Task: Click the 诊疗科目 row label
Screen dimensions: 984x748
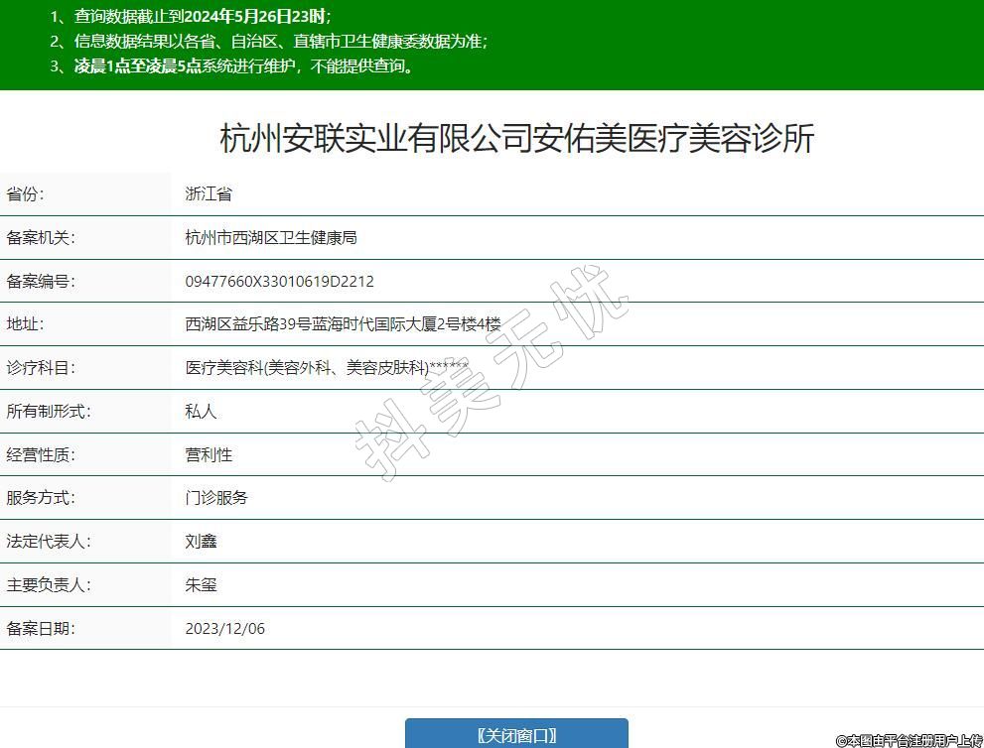Action: (x=41, y=368)
